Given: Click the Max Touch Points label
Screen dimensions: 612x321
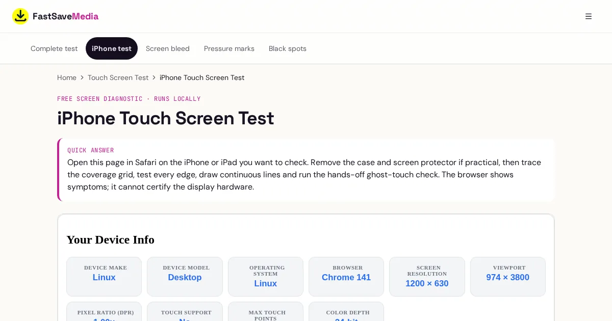Looking at the screenshot, I should 267,315.
